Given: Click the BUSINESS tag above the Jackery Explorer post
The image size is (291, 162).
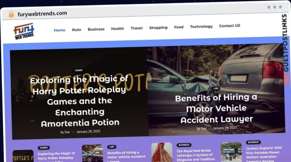Looking at the screenshot, I should tap(253, 142).
